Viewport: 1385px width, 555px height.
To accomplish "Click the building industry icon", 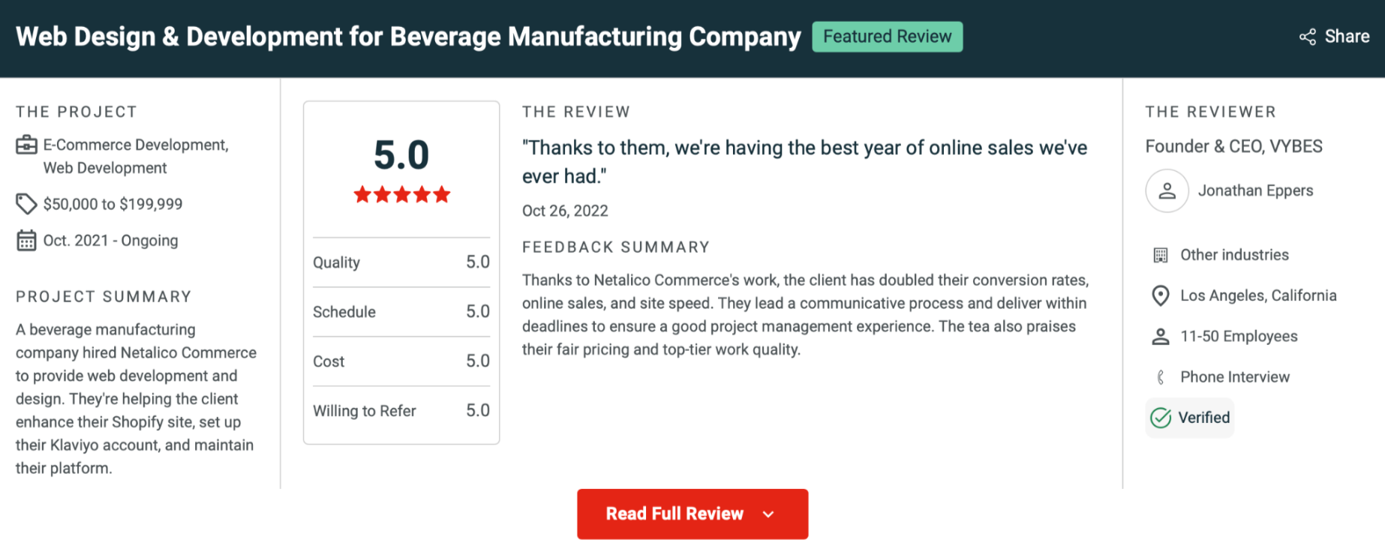I will click(x=1160, y=255).
